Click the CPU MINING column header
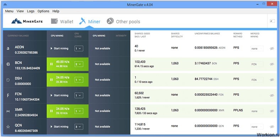280x137 pixels. click(x=57, y=36)
